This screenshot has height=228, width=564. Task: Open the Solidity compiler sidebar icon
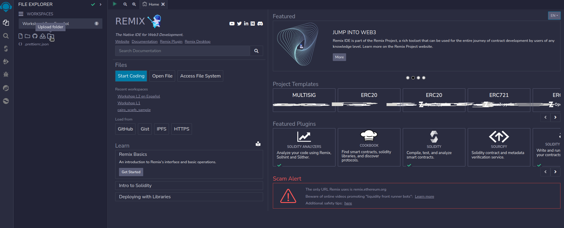click(x=6, y=49)
